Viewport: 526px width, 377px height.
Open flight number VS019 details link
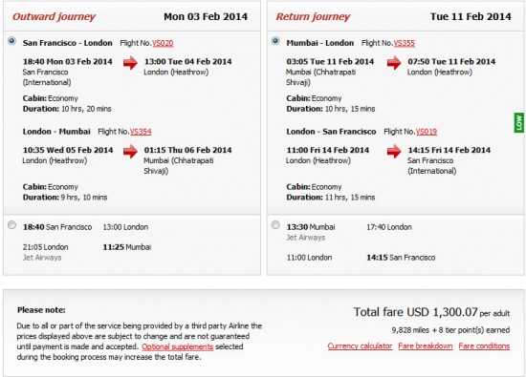tap(427, 132)
